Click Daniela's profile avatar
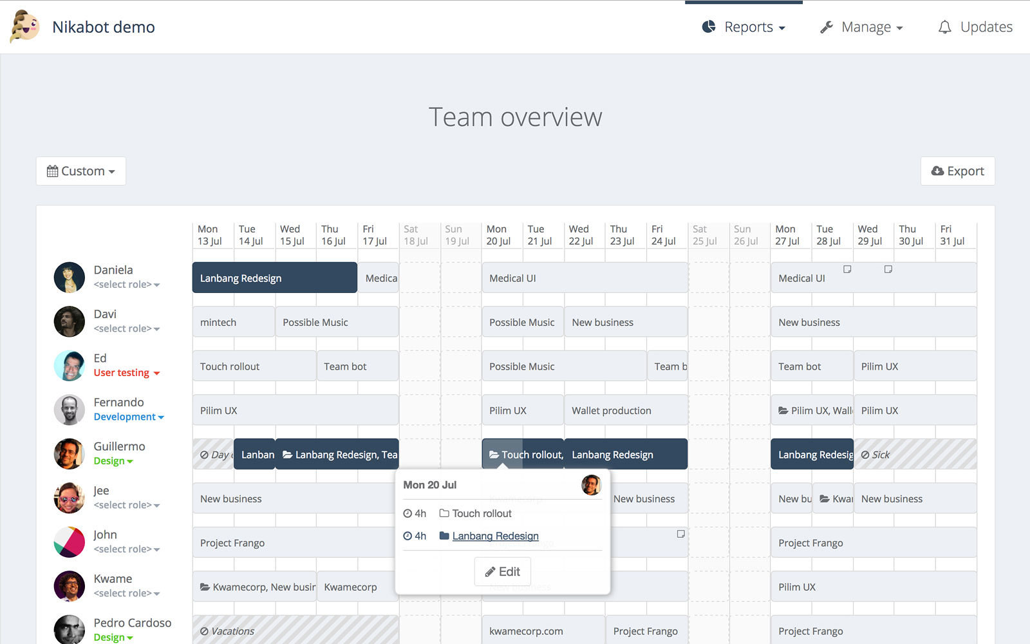 [70, 278]
